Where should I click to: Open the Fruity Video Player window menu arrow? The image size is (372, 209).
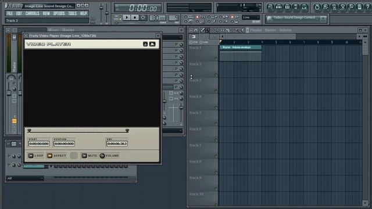26,36
